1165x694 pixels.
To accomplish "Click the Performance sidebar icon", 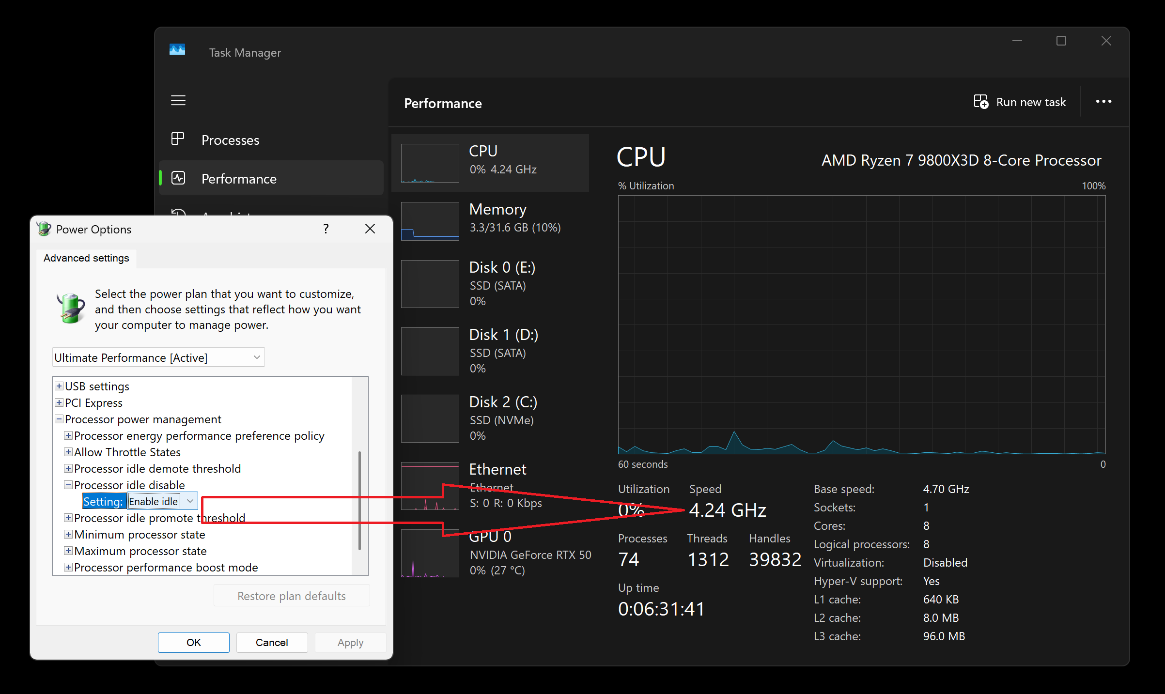I will click(178, 178).
